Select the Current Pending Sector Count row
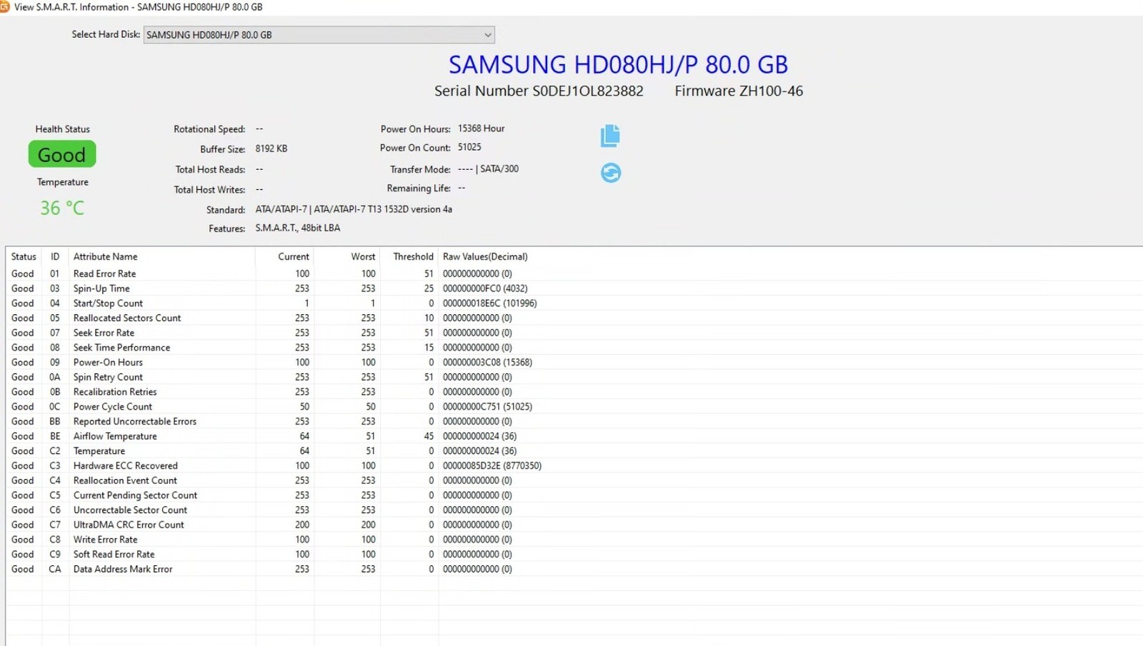 [x=574, y=495]
